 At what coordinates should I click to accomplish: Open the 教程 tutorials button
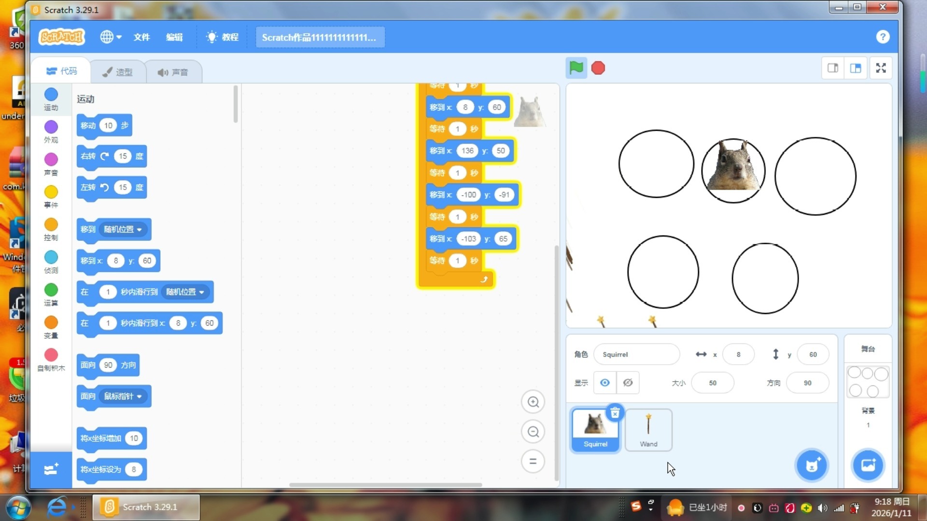coord(223,37)
